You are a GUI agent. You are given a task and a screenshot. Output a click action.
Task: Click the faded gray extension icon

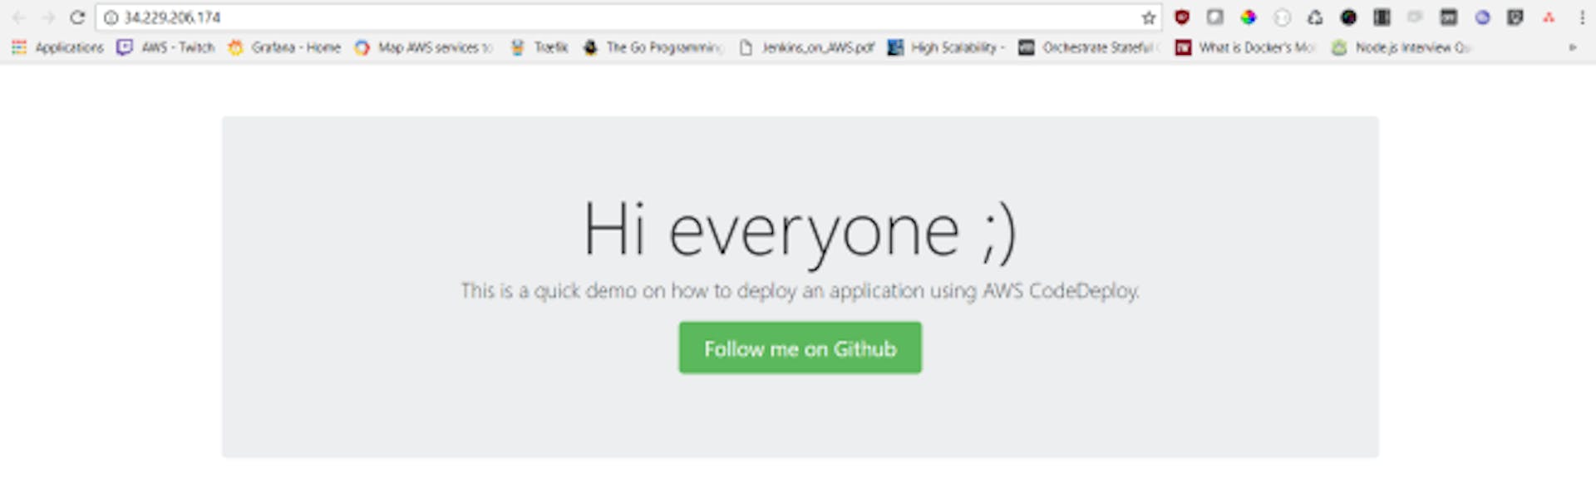(1415, 17)
